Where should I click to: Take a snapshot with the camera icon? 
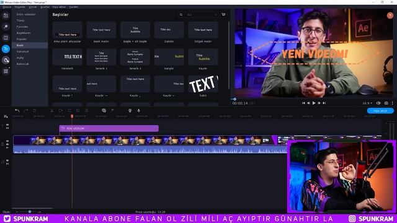click(x=386, y=103)
